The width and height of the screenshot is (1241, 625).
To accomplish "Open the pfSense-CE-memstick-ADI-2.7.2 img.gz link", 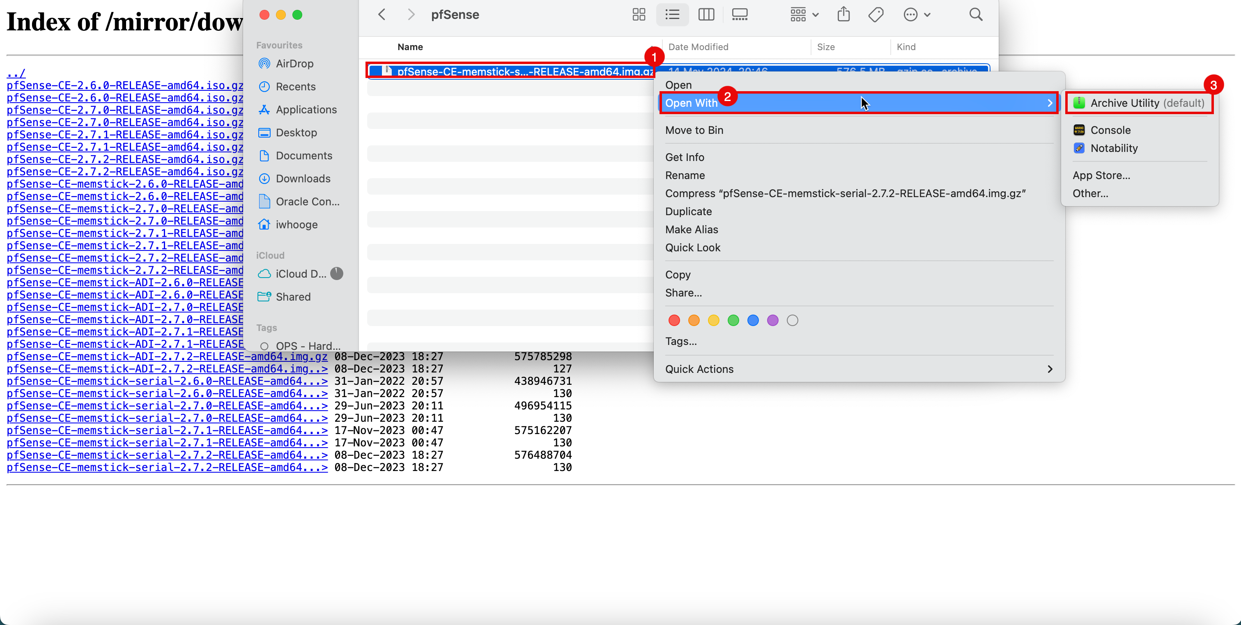I will (x=167, y=356).
